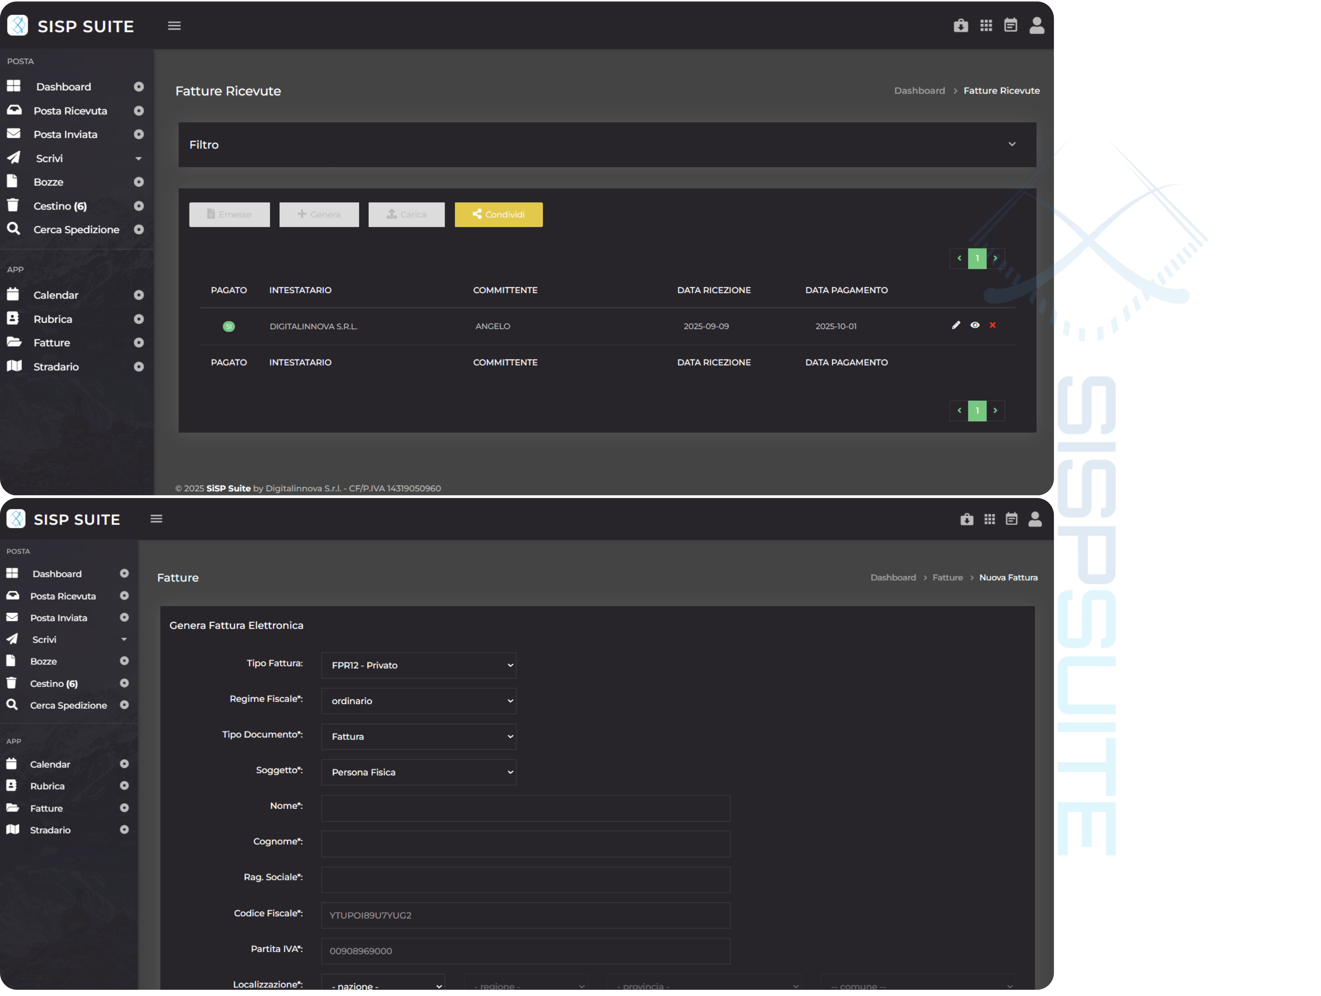
Task: Click into the Cognome input field
Action: pyautogui.click(x=525, y=844)
